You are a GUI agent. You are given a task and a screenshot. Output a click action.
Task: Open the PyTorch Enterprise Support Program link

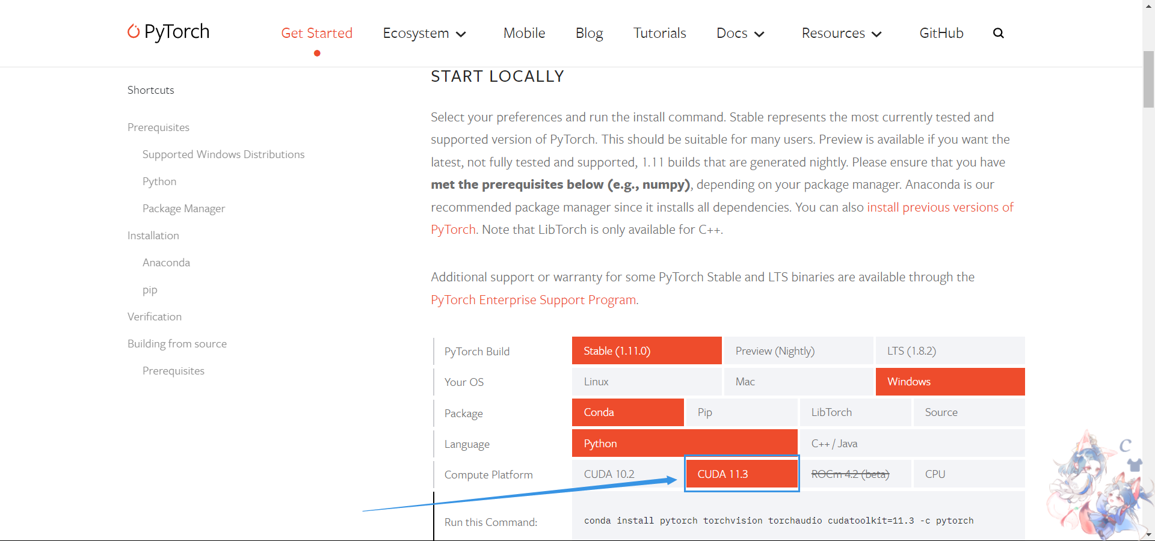tap(534, 300)
